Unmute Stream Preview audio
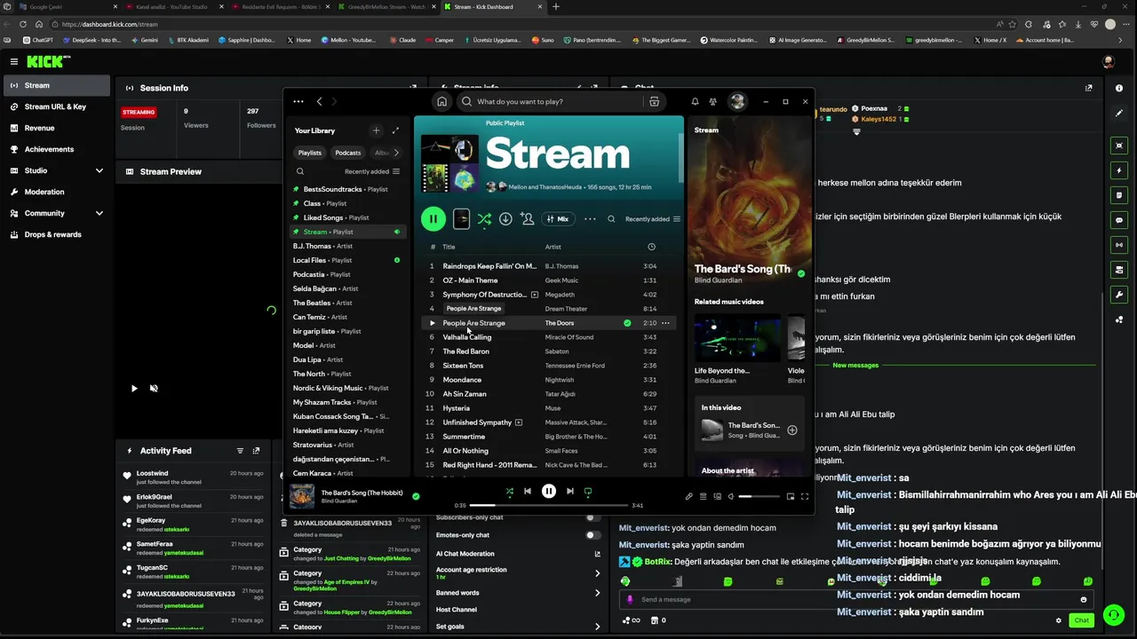 pos(154,388)
